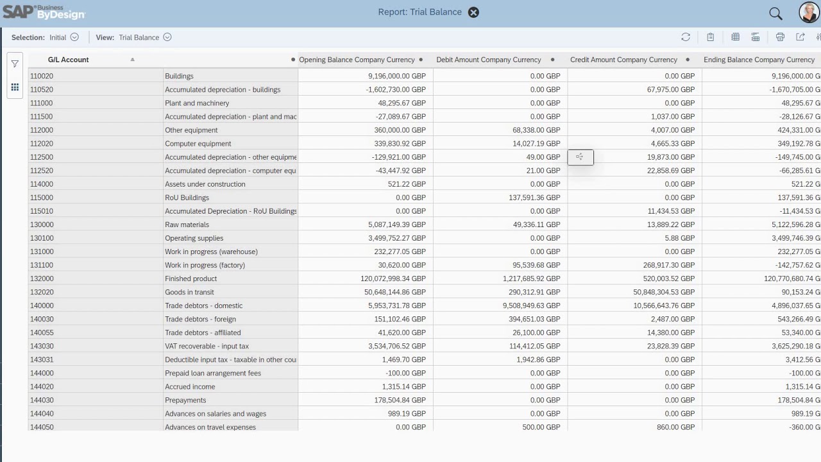821x462 pixels.
Task: Click opening balance -100.00 GBP
Action: click(404, 372)
